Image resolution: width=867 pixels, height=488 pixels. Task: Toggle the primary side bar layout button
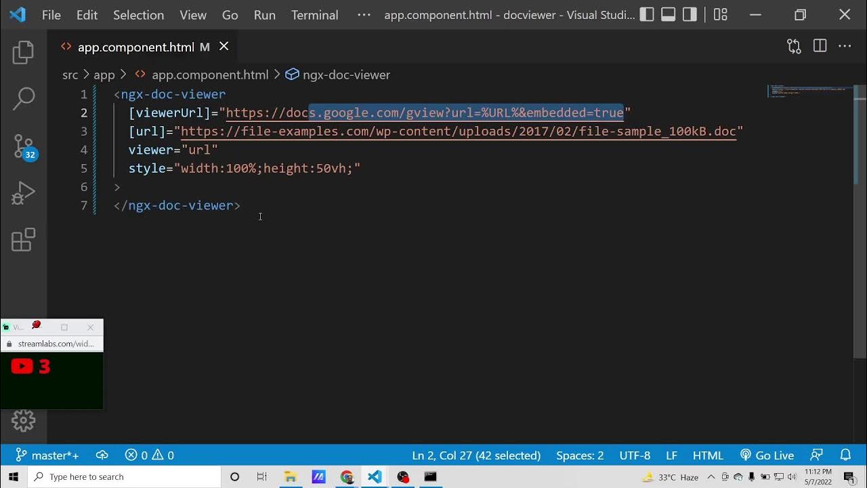point(647,14)
